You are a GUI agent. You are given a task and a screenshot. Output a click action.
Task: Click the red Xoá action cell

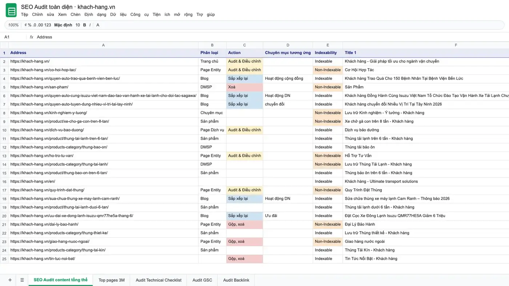[245, 87]
